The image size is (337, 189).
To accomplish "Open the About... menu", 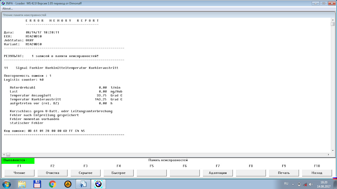I will point(7,8).
